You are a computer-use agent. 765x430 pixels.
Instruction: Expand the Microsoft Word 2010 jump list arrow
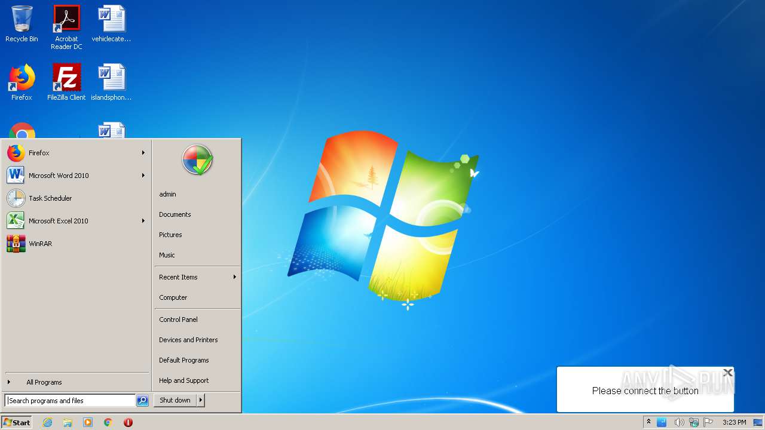tap(143, 176)
